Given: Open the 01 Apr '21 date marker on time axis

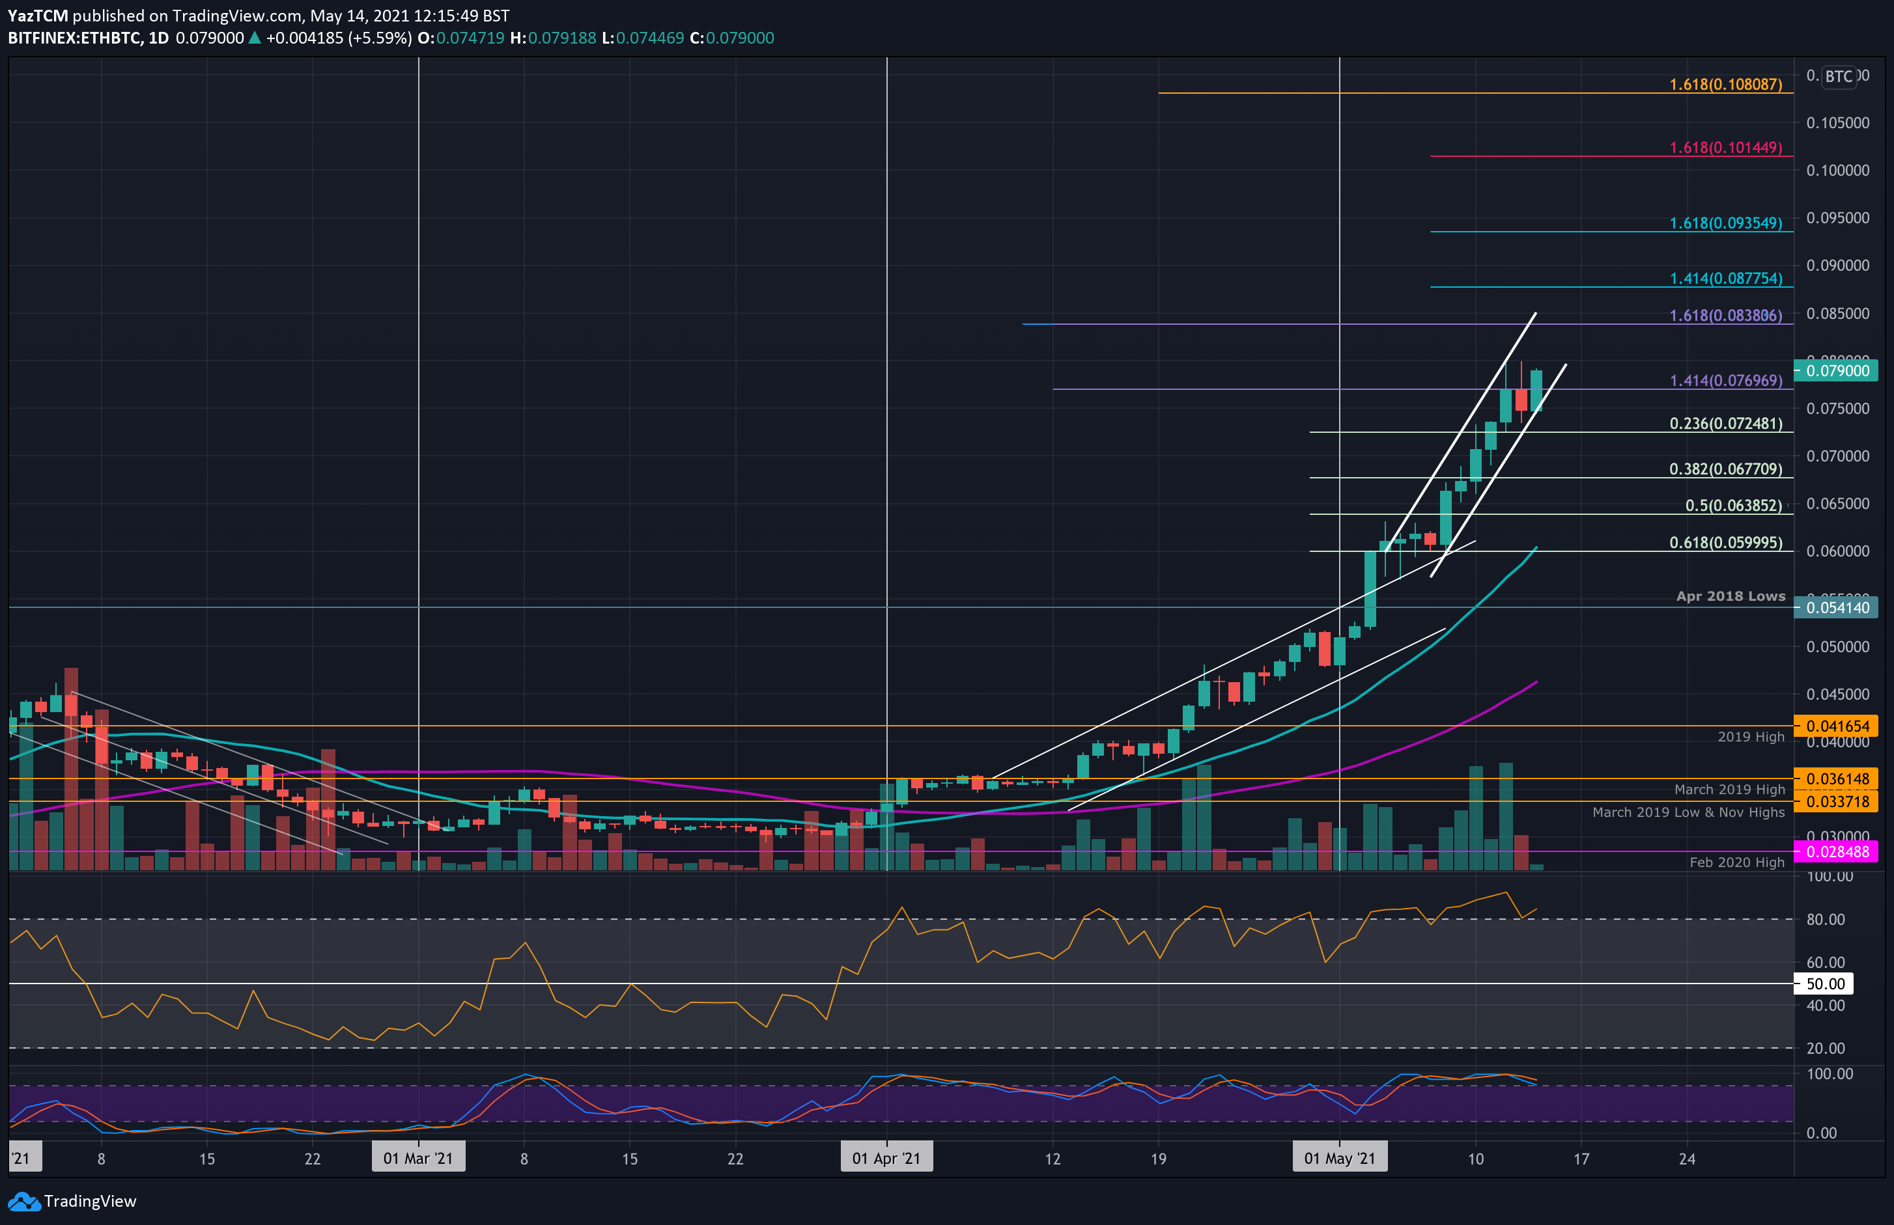Looking at the screenshot, I should pos(886,1157).
